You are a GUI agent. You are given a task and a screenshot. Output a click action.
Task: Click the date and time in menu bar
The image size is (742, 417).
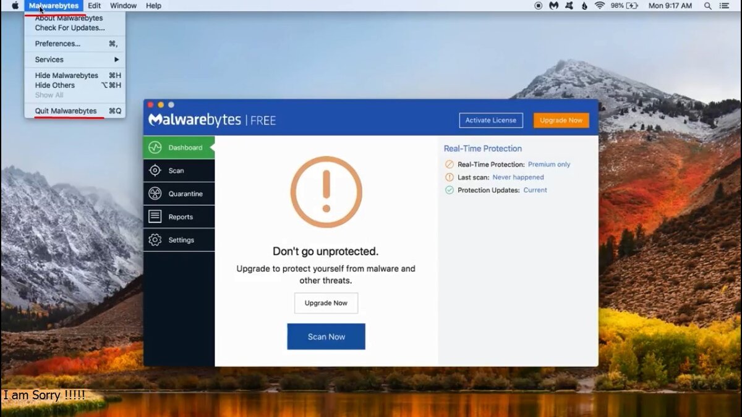click(x=670, y=6)
